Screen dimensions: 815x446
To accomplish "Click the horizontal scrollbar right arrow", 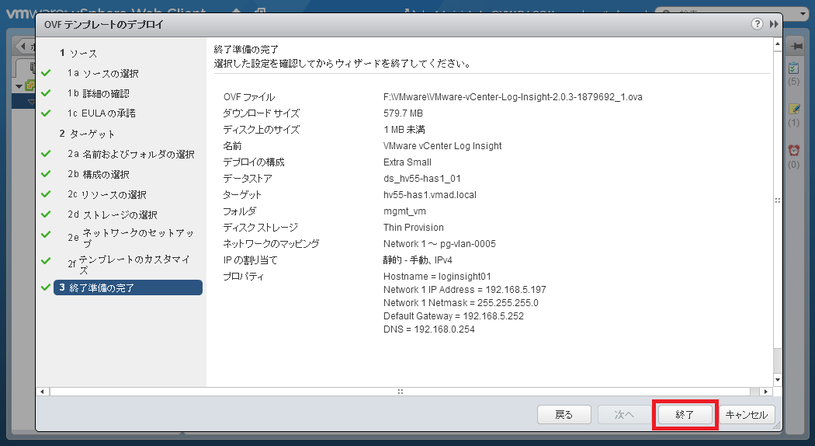I will coord(765,392).
